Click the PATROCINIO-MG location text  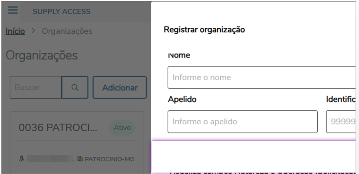tap(110, 159)
